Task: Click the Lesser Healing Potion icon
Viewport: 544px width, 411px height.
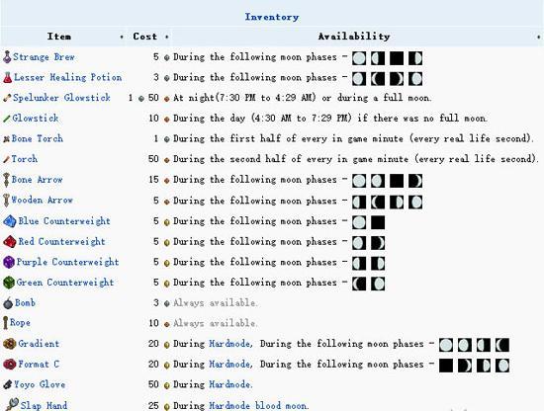Action: click(x=8, y=77)
